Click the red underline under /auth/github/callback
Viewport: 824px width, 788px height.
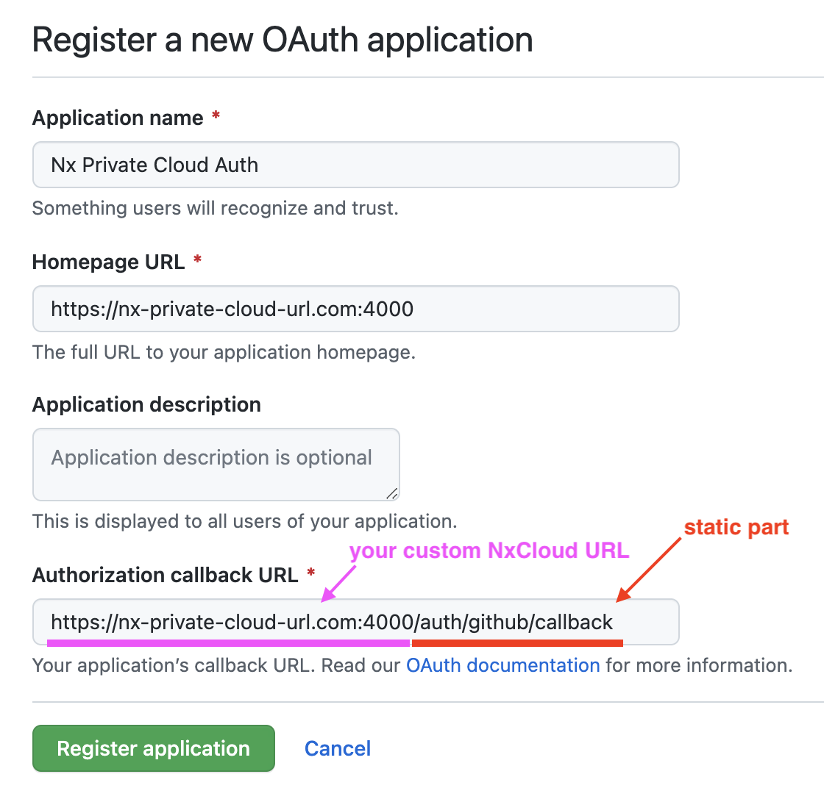517,643
